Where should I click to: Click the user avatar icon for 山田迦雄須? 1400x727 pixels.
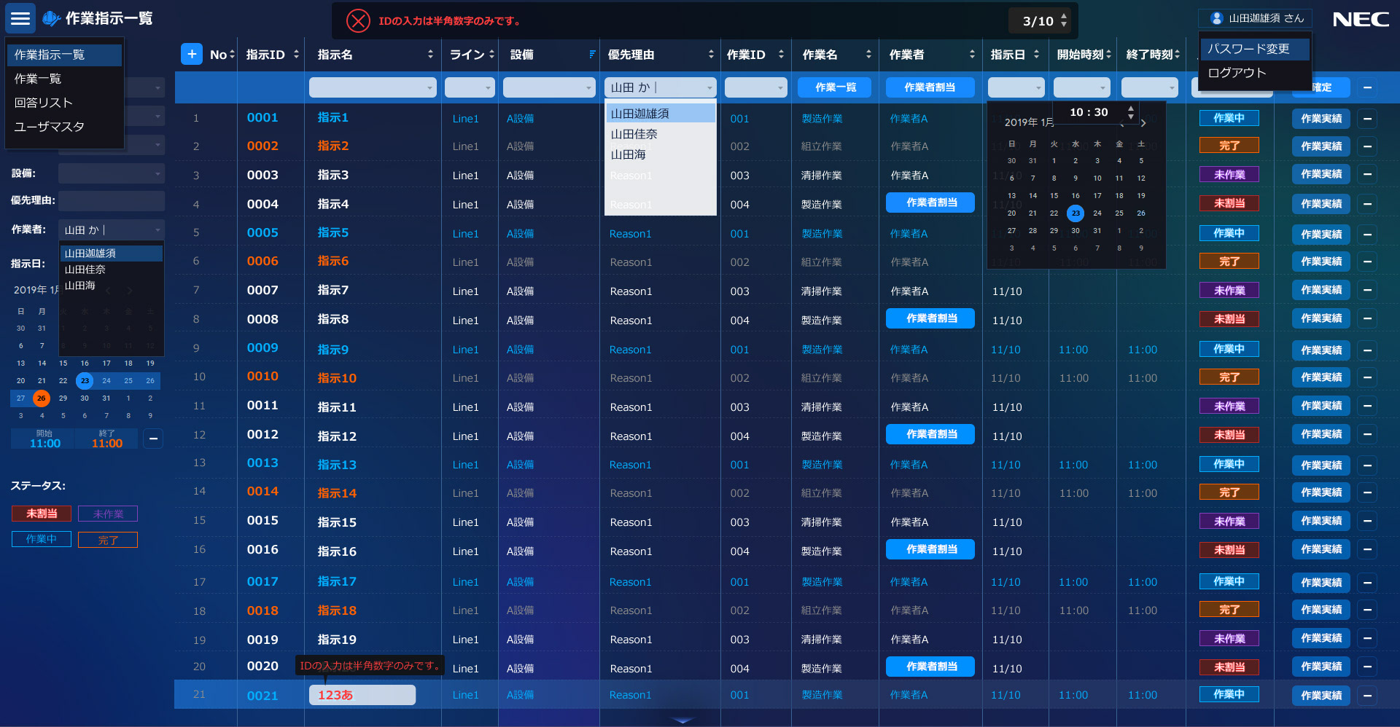pos(1216,18)
